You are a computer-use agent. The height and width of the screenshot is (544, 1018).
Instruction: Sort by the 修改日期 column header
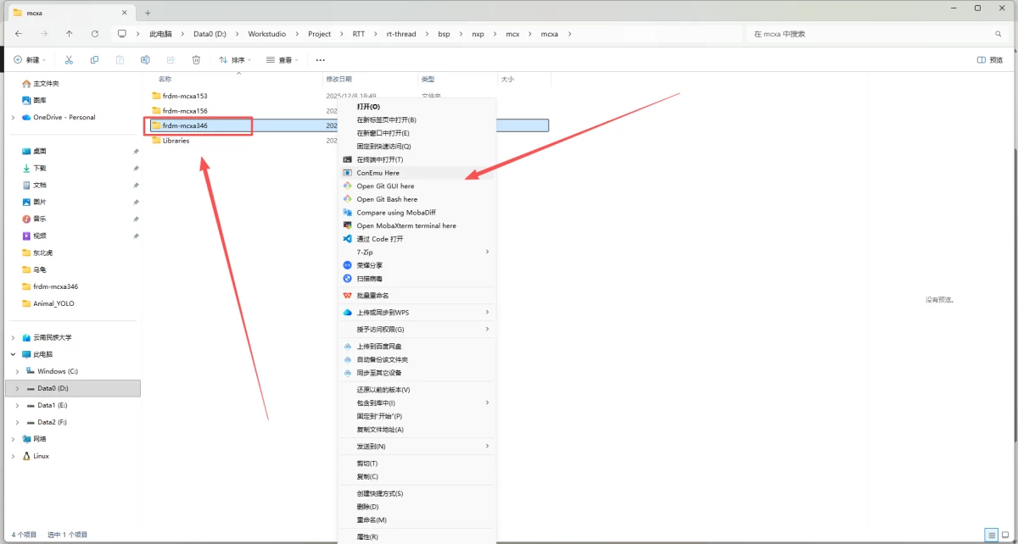[x=338, y=79]
